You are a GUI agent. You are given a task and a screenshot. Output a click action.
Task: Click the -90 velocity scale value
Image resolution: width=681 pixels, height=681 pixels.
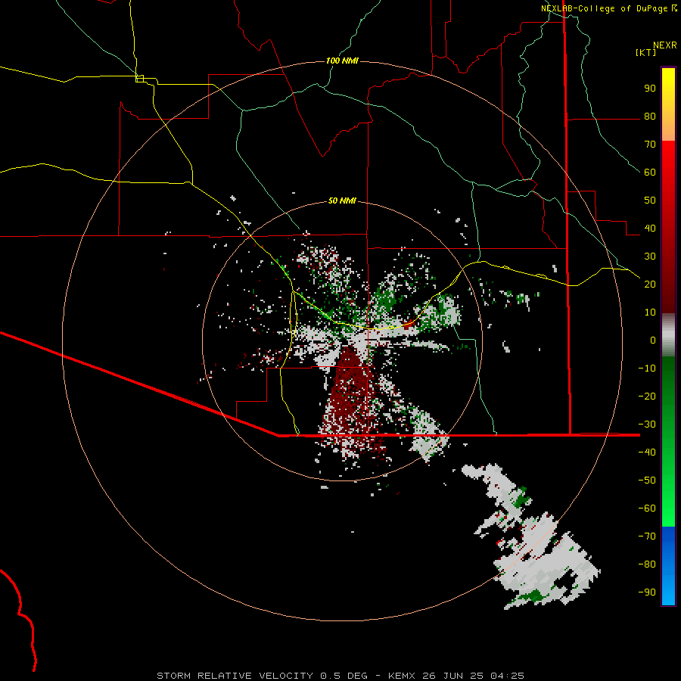(x=647, y=592)
